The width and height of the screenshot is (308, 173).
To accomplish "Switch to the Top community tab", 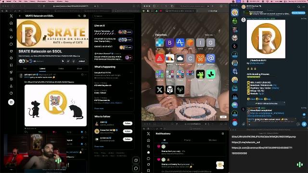I will click(25, 68).
